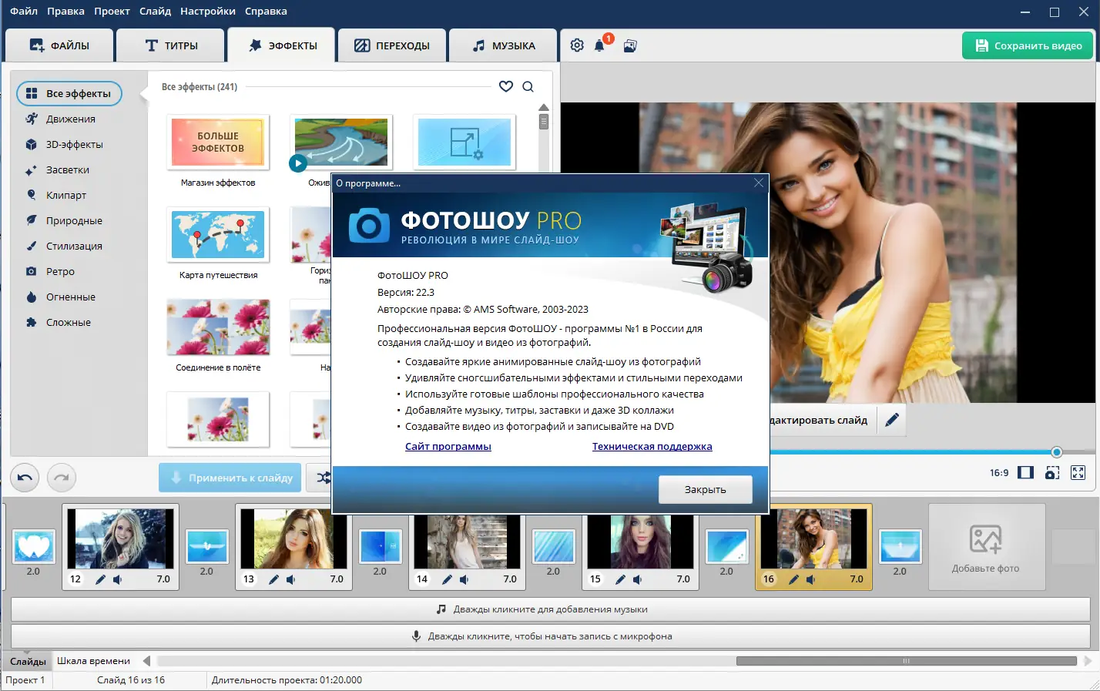Select the Движения effects category
The width and height of the screenshot is (1100, 691).
point(70,119)
